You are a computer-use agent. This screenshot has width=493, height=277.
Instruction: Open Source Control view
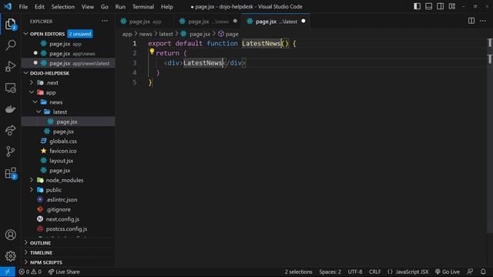click(x=10, y=152)
